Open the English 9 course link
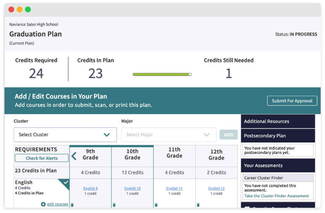This screenshot has width=325, height=213. tap(90, 188)
